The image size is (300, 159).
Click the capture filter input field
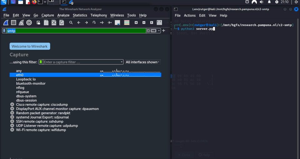pyautogui.click(x=82, y=62)
